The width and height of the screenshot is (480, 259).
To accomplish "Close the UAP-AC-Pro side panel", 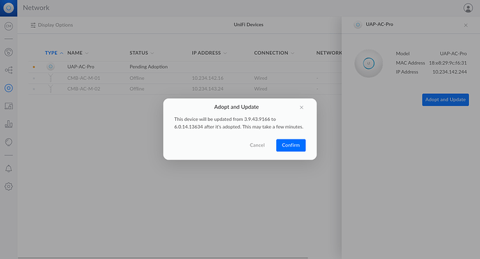I will pyautogui.click(x=465, y=26).
